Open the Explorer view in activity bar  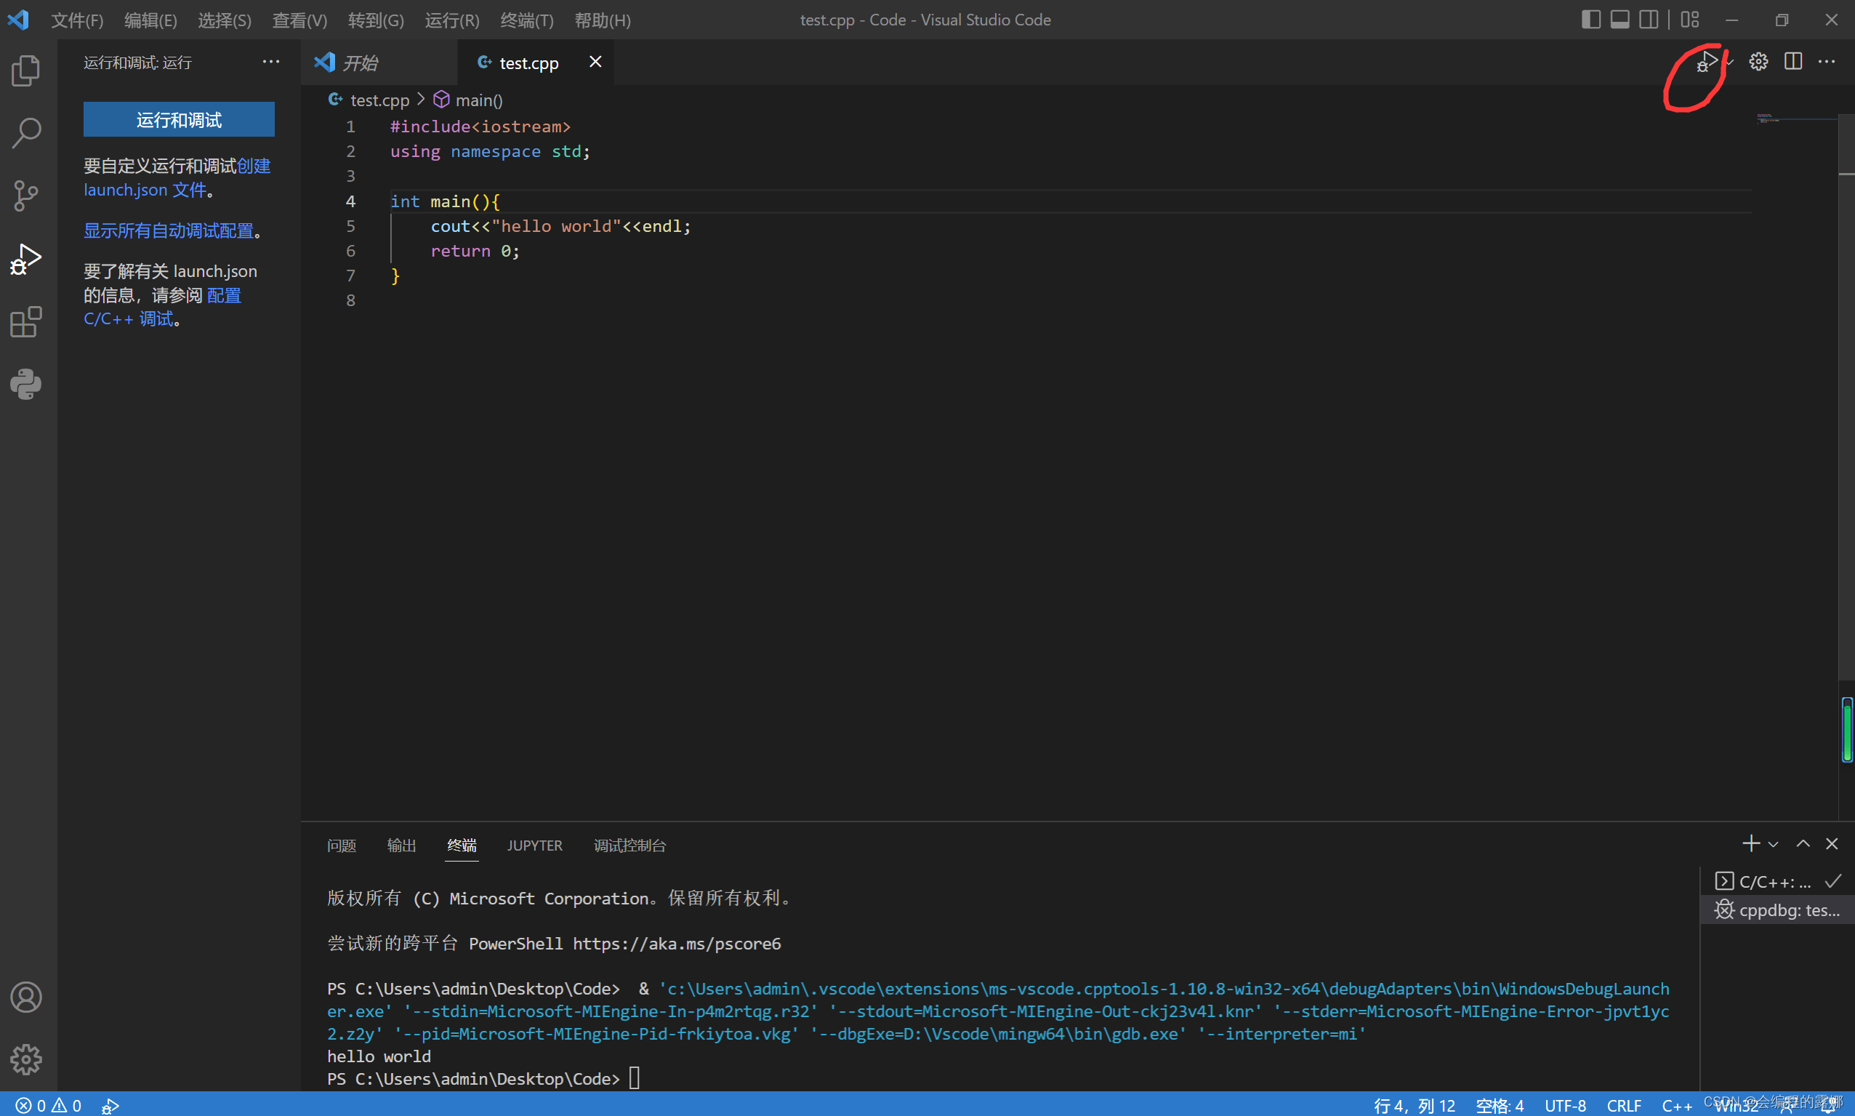click(26, 71)
